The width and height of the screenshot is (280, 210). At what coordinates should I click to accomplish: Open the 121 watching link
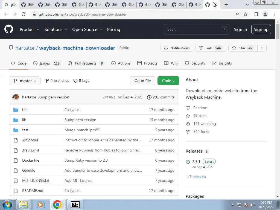201,124
